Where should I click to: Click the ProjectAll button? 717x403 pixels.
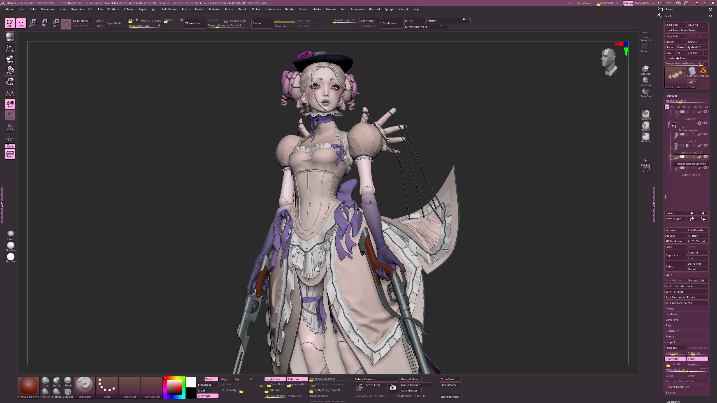(x=675, y=348)
